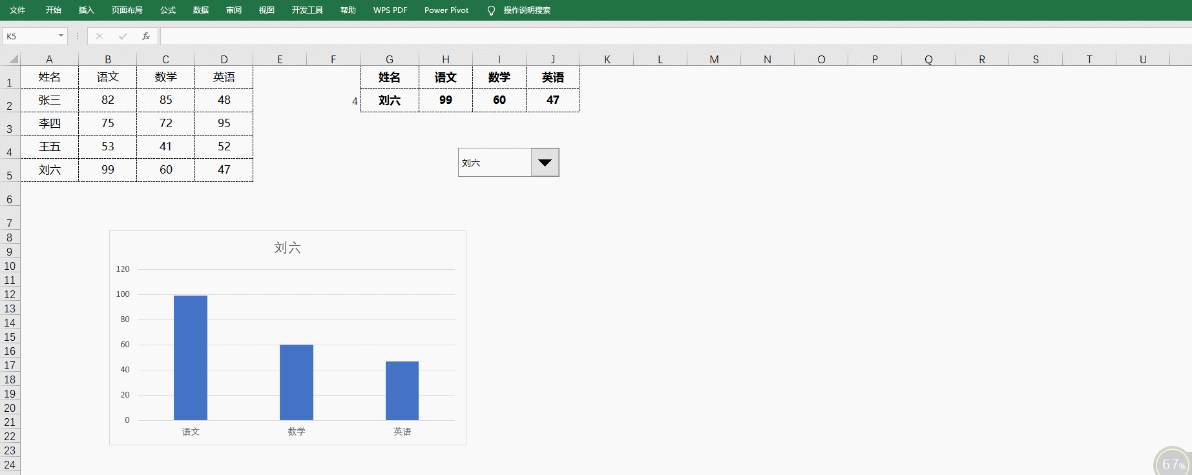Viewport: 1192px width, 475px height.
Task: Select the blue 数学 bar in chart
Action: coord(297,382)
